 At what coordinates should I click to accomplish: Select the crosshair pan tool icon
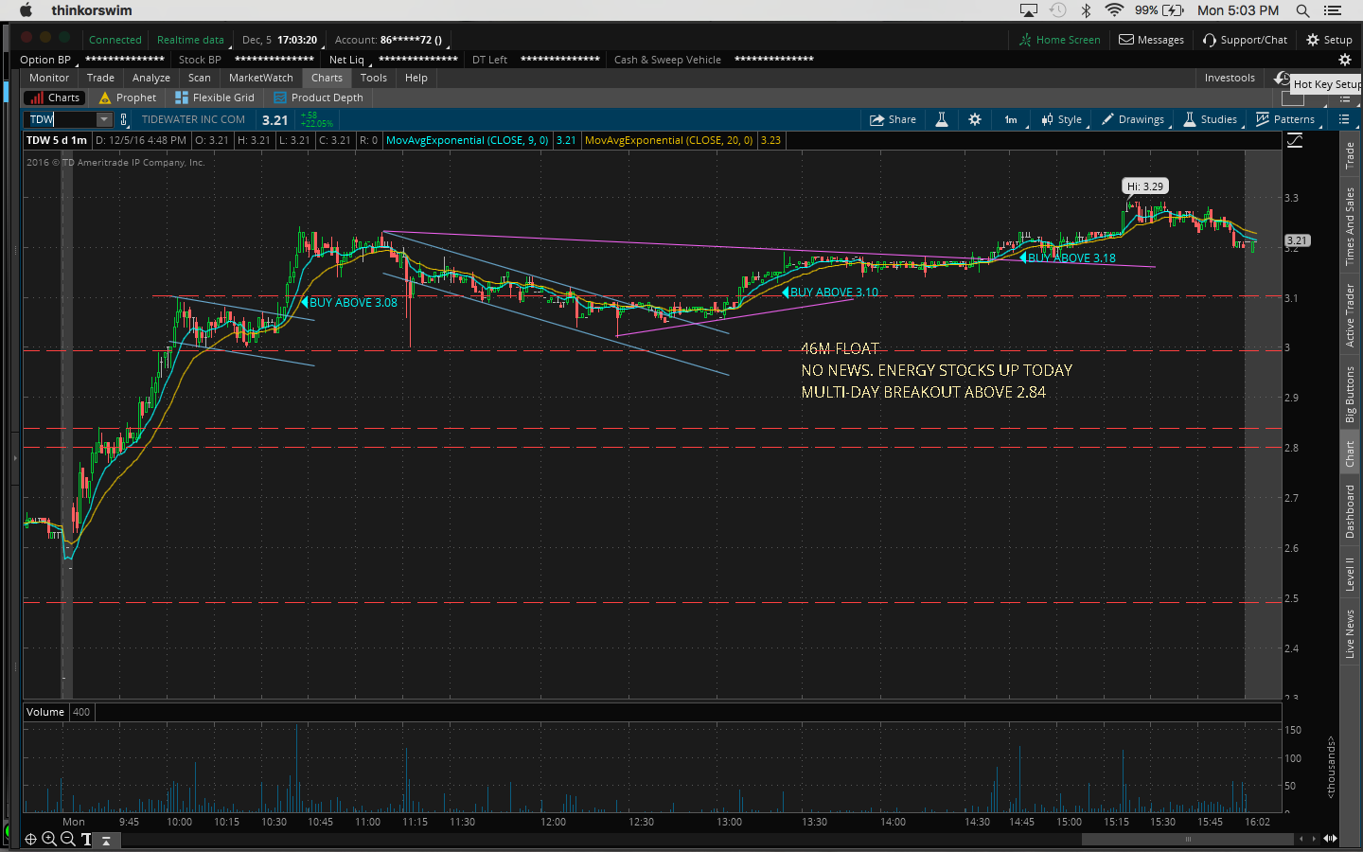coord(30,839)
